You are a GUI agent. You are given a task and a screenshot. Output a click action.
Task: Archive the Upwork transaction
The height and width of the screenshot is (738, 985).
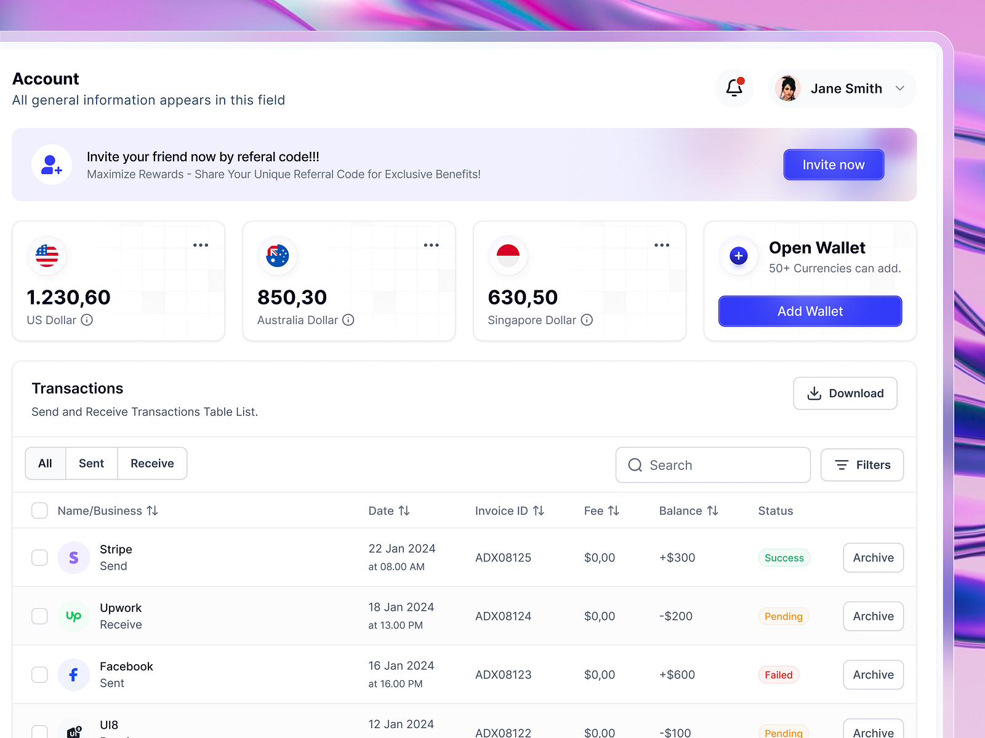(x=873, y=616)
